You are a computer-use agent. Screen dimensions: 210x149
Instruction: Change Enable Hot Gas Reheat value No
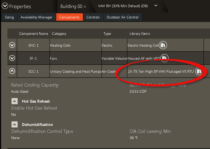click(x=14, y=114)
